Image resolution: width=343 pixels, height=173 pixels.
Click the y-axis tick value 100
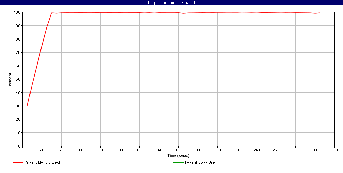click(x=17, y=12)
